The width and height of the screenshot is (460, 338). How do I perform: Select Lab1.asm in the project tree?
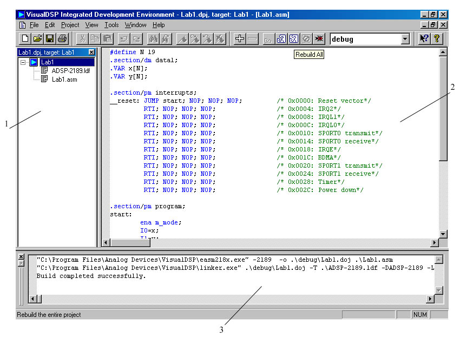pyautogui.click(x=64, y=79)
